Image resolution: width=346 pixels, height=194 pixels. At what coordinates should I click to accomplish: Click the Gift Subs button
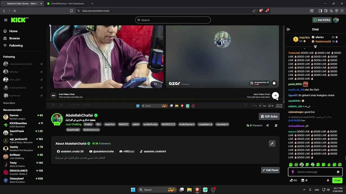269,116
